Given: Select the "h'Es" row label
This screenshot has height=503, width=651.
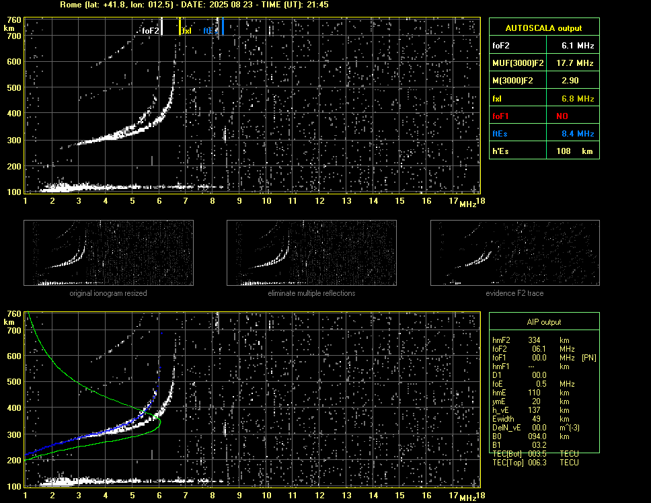Looking at the screenshot, I should coord(500,151).
